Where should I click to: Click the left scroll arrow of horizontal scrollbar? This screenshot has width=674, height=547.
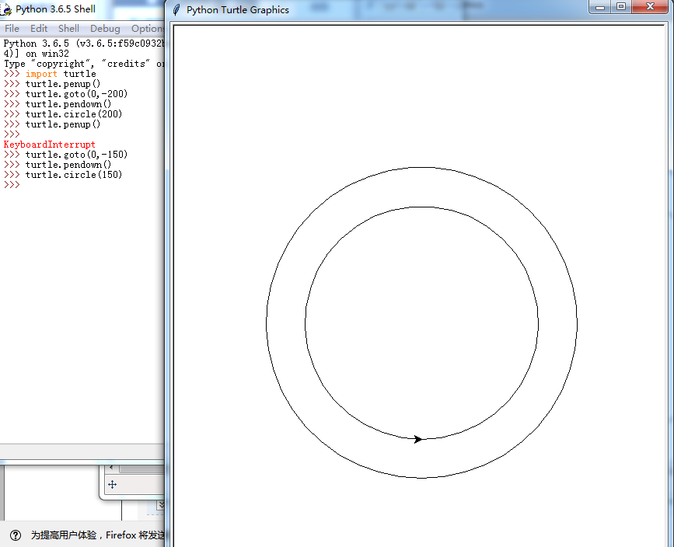point(112,468)
